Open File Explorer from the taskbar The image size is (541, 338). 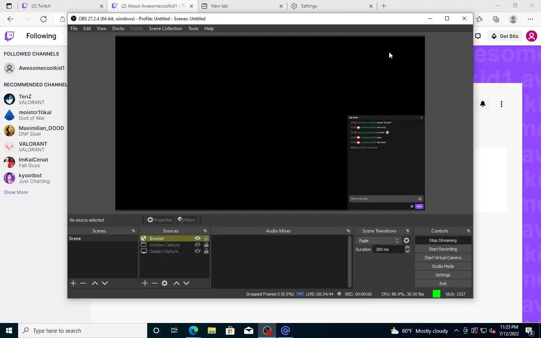pos(212,330)
